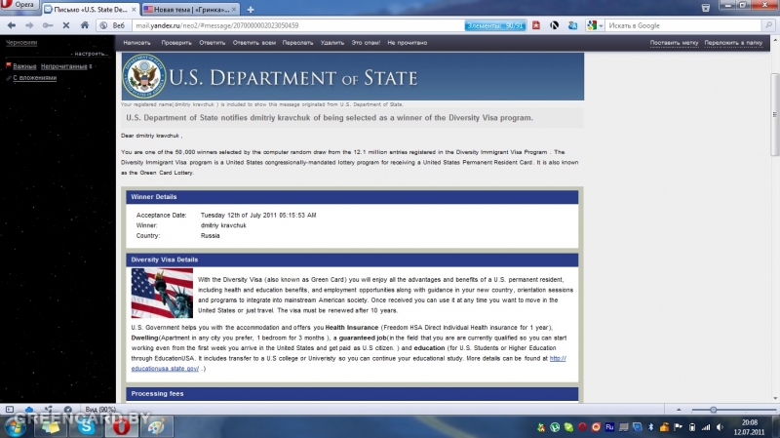Go back with the browser back arrow
Image resolution: width=780 pixels, height=438 pixels.
click(x=12, y=25)
